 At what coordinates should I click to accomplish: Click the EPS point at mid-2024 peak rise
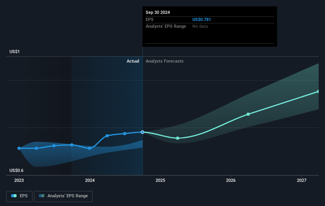107,136
